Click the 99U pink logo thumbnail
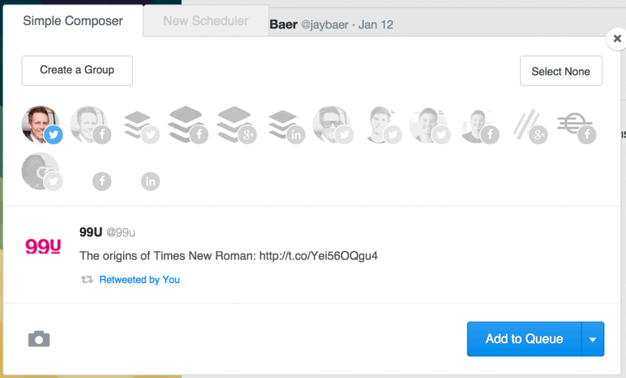The width and height of the screenshot is (626, 378). 43,247
